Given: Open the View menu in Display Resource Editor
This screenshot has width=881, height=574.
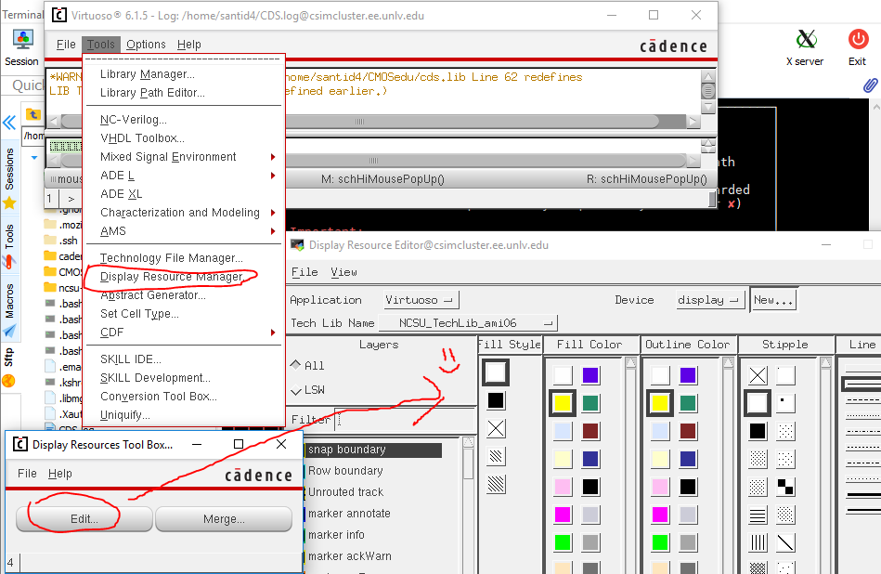Looking at the screenshot, I should (x=343, y=272).
